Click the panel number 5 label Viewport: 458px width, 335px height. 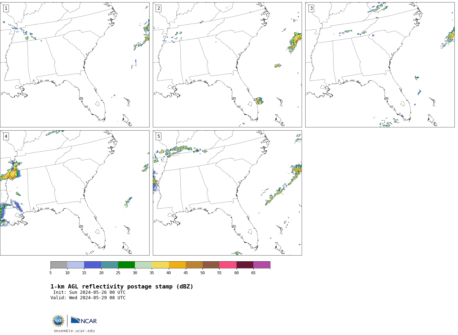159,136
